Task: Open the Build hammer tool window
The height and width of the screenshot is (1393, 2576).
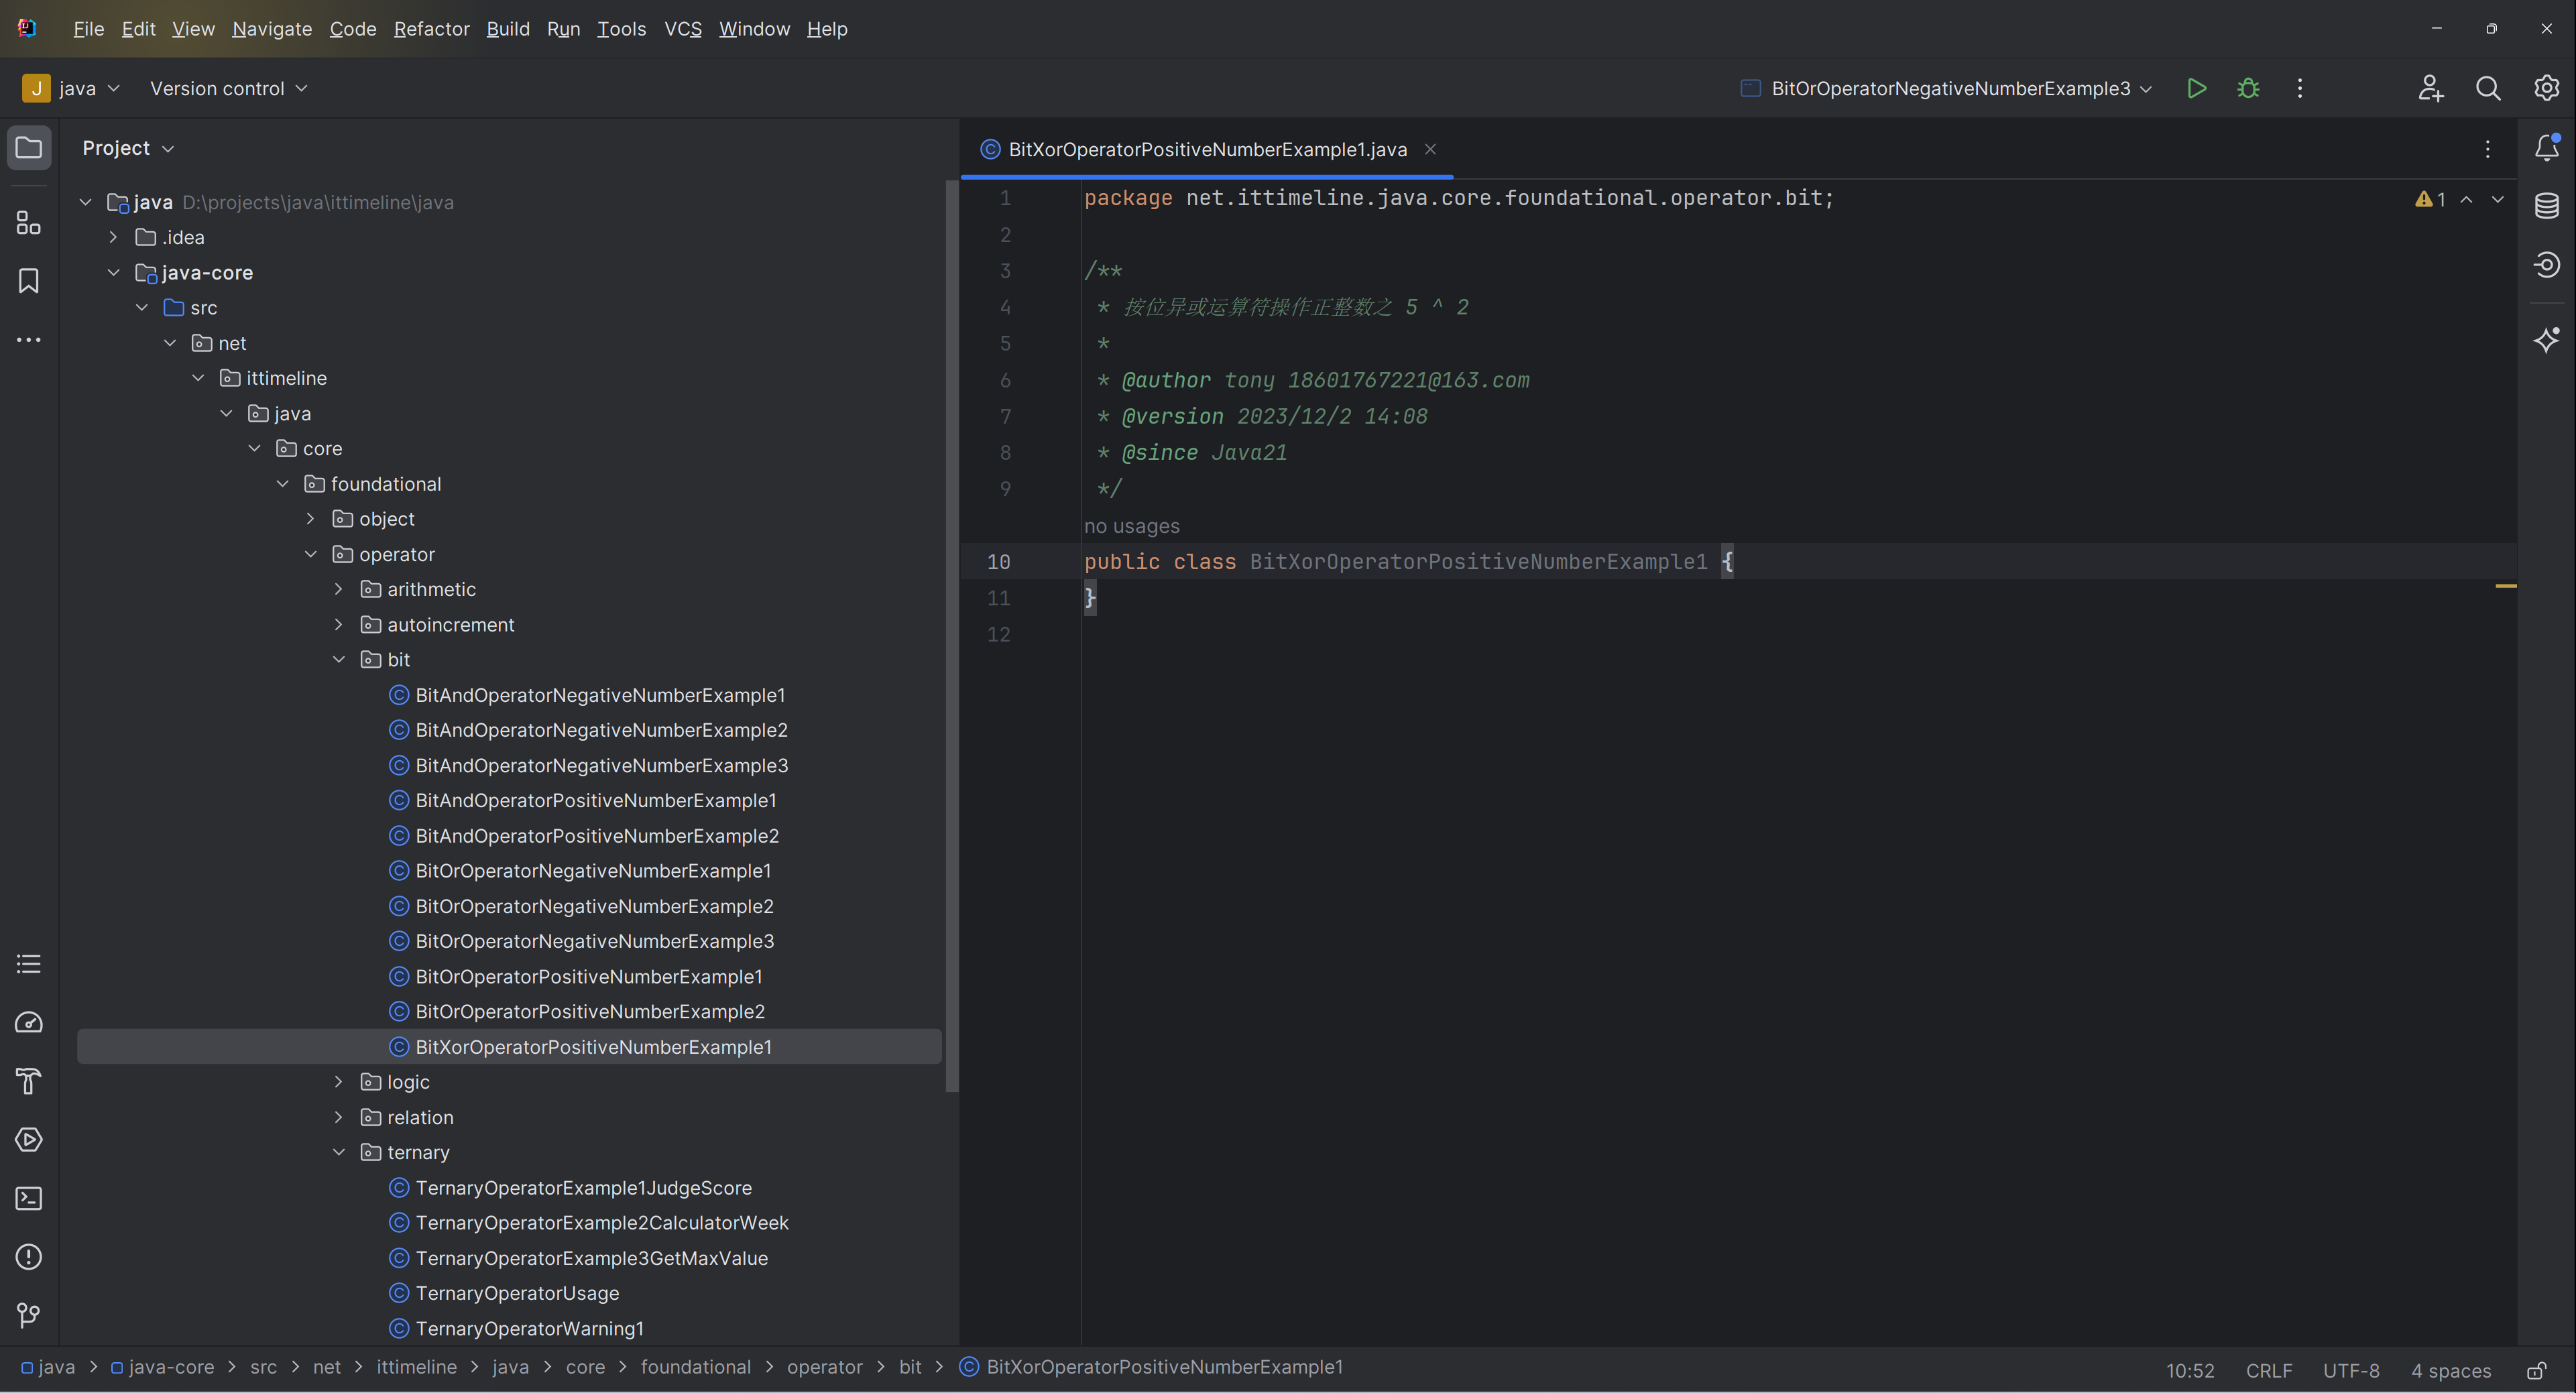Action: [x=29, y=1081]
